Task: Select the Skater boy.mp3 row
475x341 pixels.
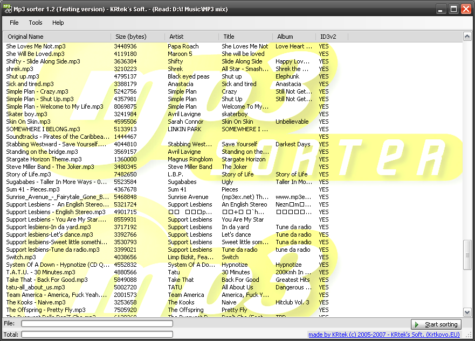Action: pos(26,114)
